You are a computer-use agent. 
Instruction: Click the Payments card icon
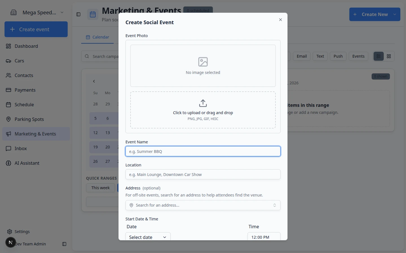point(8,90)
